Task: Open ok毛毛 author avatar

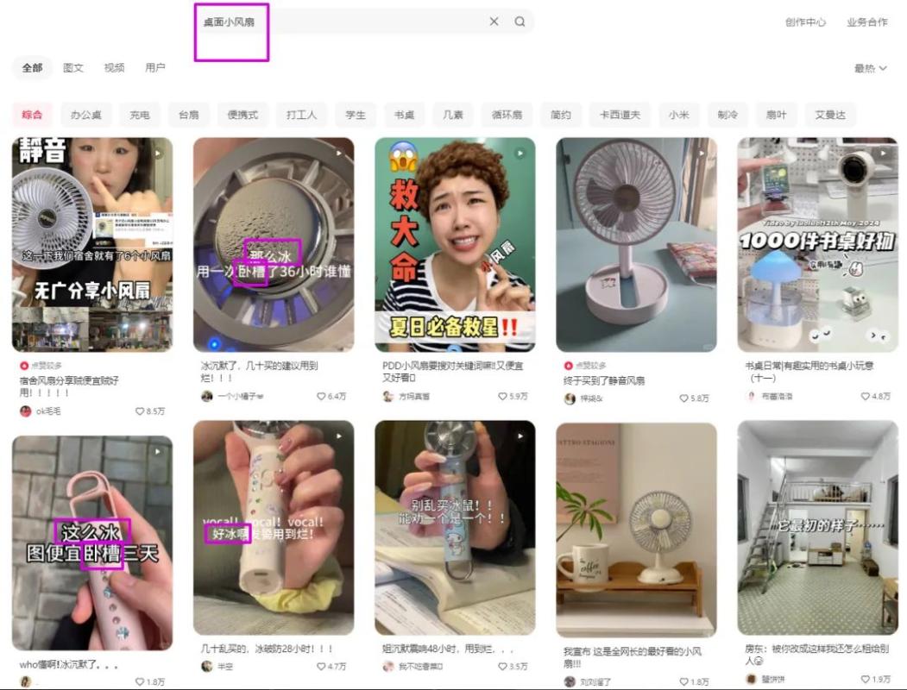Action: click(x=25, y=411)
